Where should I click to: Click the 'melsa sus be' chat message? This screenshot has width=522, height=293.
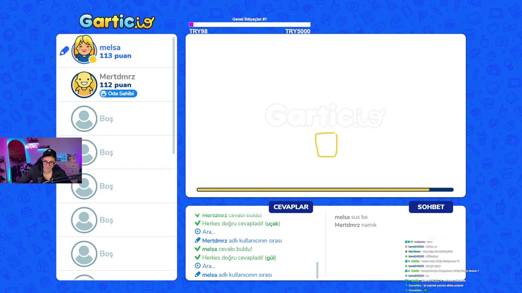pyautogui.click(x=351, y=217)
